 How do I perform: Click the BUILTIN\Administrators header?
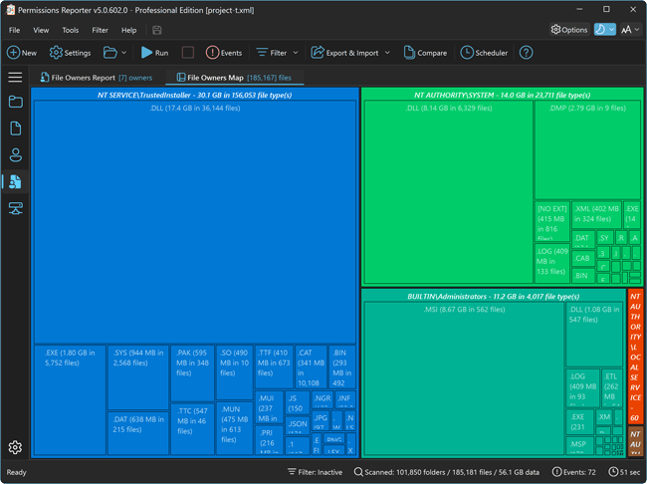coord(493,297)
